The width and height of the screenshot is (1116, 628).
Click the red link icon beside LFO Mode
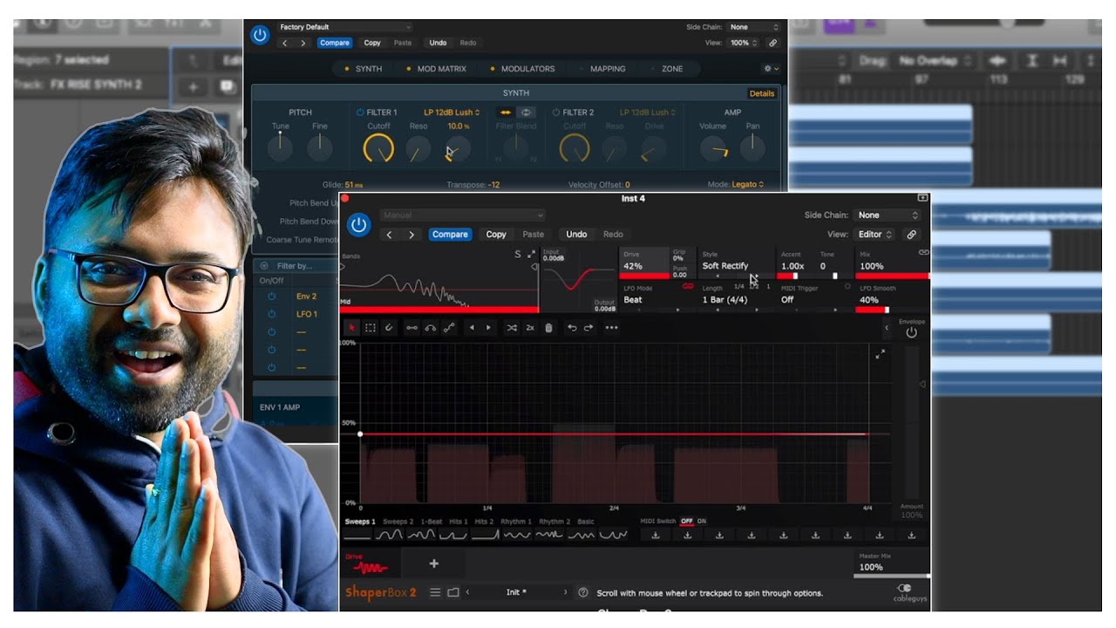point(688,286)
